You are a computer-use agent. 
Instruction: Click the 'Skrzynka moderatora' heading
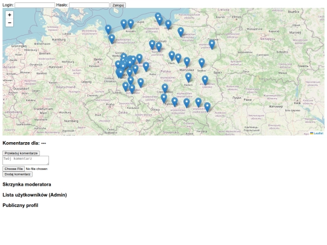[27, 185]
